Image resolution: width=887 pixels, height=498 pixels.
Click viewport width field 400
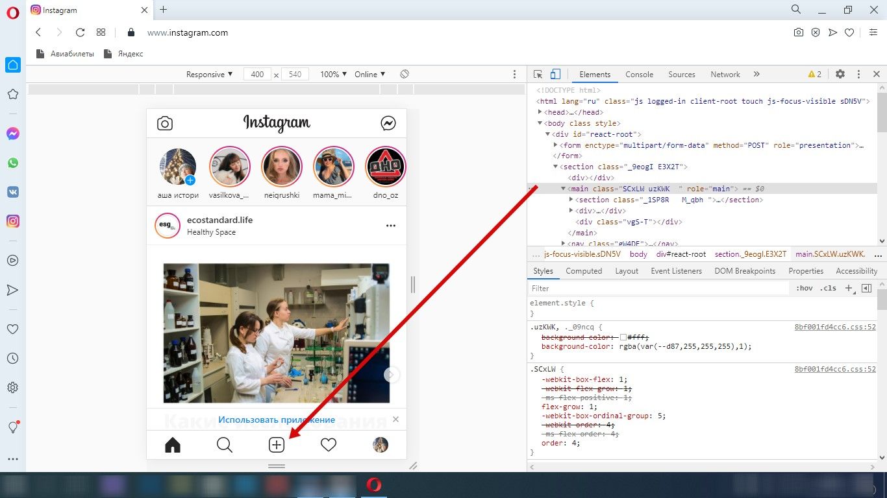click(x=257, y=75)
